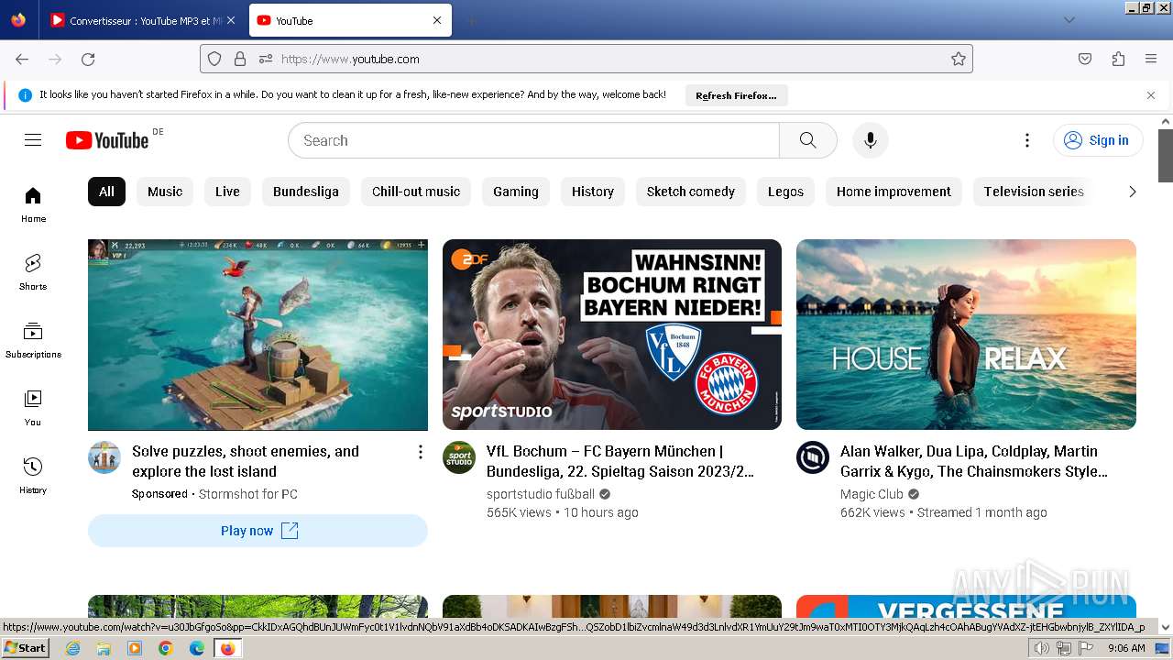Open the Solve puzzles, shoot enemies ad title

(246, 461)
